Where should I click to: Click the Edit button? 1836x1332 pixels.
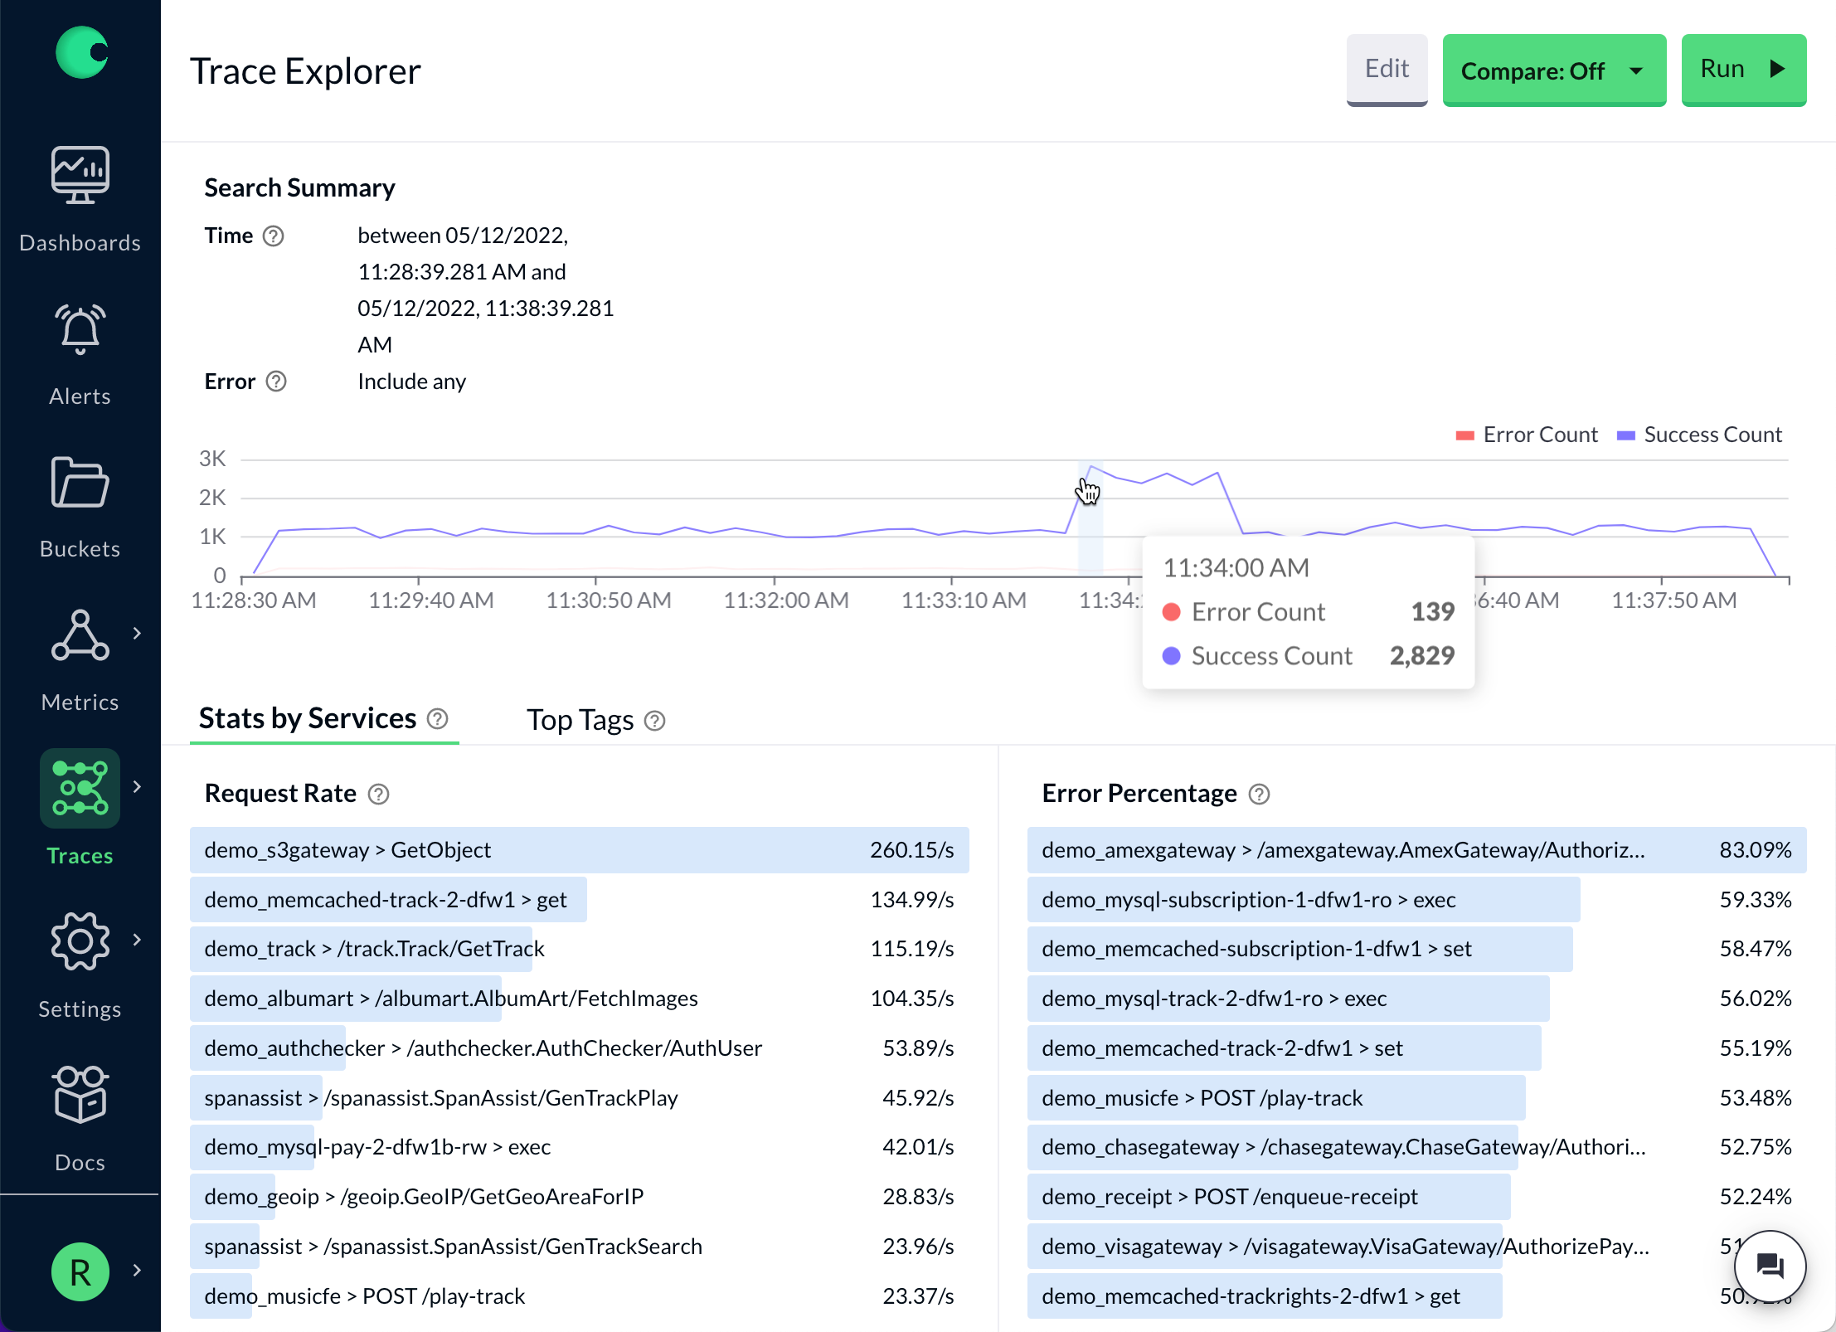(1386, 69)
